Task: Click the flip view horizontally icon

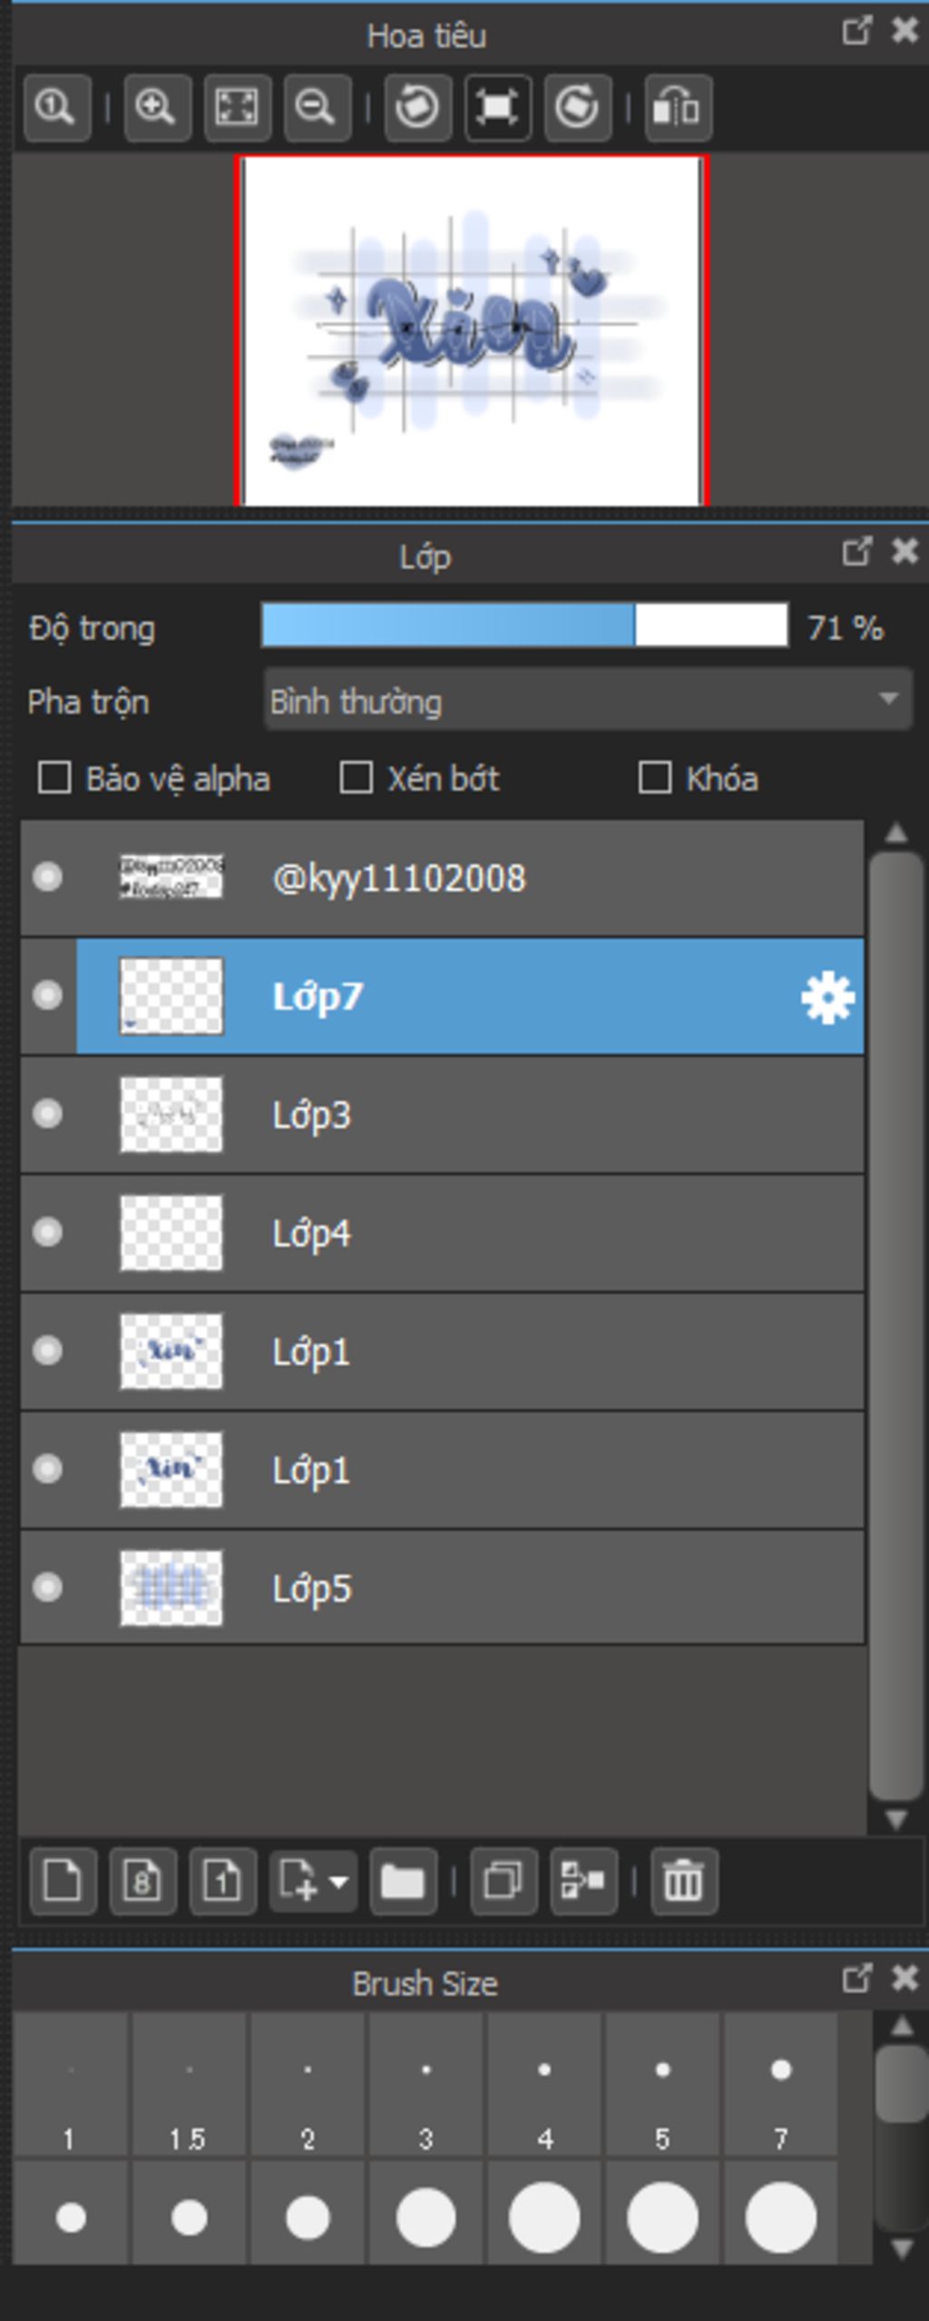Action: click(678, 108)
